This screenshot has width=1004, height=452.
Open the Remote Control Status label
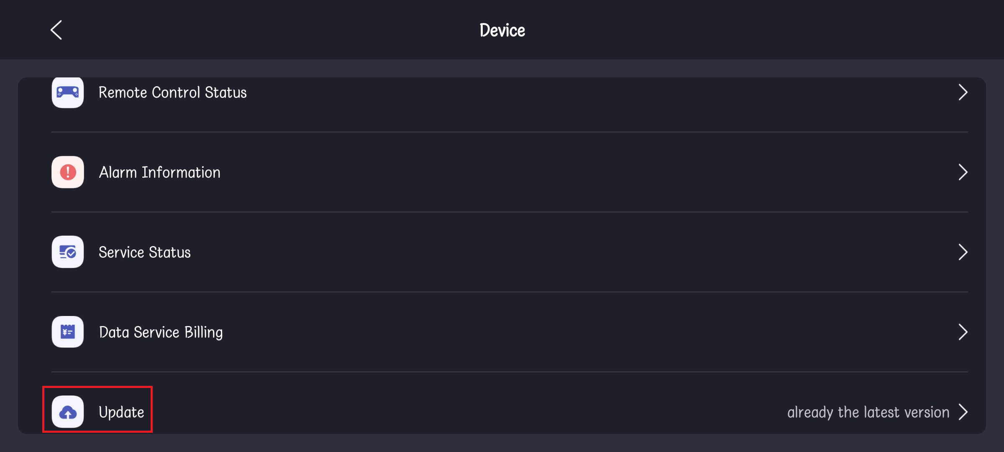coord(172,92)
